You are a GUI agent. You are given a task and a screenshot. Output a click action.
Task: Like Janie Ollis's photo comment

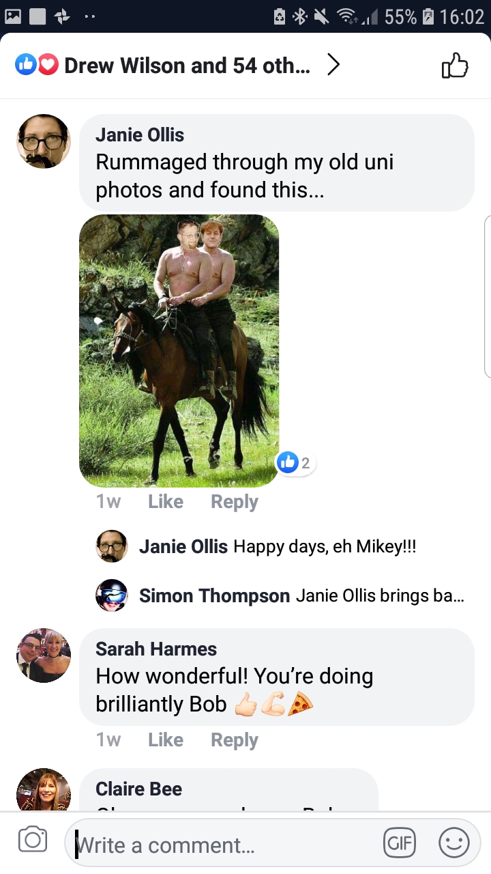pos(165,502)
